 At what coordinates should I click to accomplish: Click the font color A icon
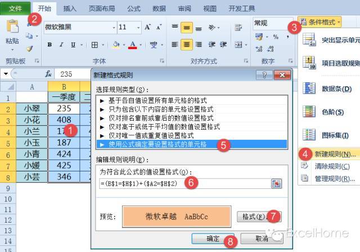133,45
